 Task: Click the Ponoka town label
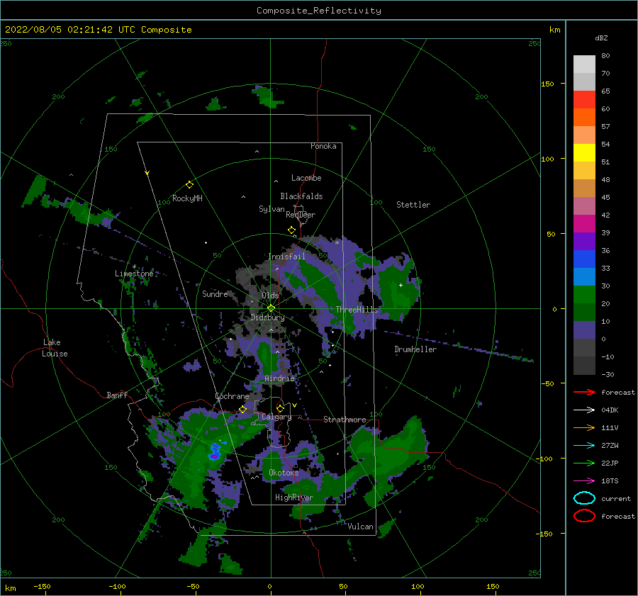(x=323, y=146)
